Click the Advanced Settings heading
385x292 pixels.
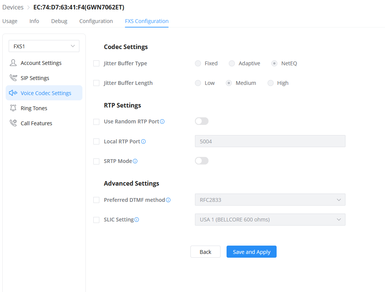point(131,183)
